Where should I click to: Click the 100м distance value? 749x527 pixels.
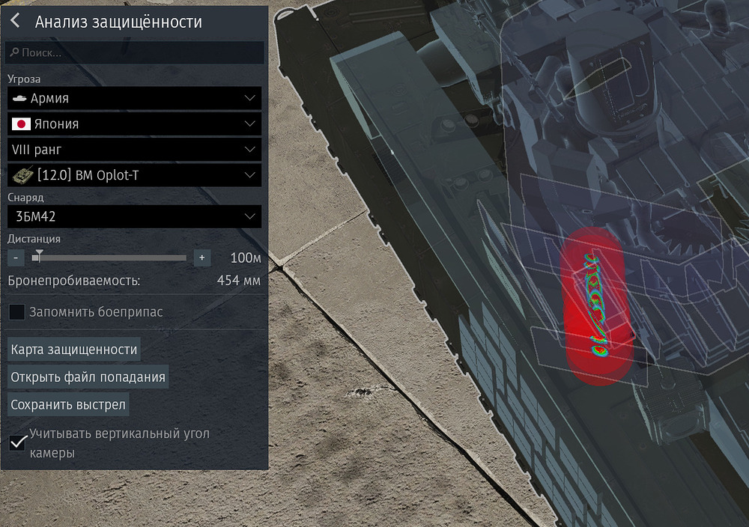tap(246, 258)
